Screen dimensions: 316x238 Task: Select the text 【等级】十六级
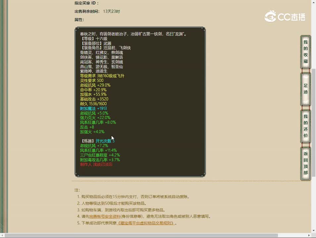(x=94, y=39)
